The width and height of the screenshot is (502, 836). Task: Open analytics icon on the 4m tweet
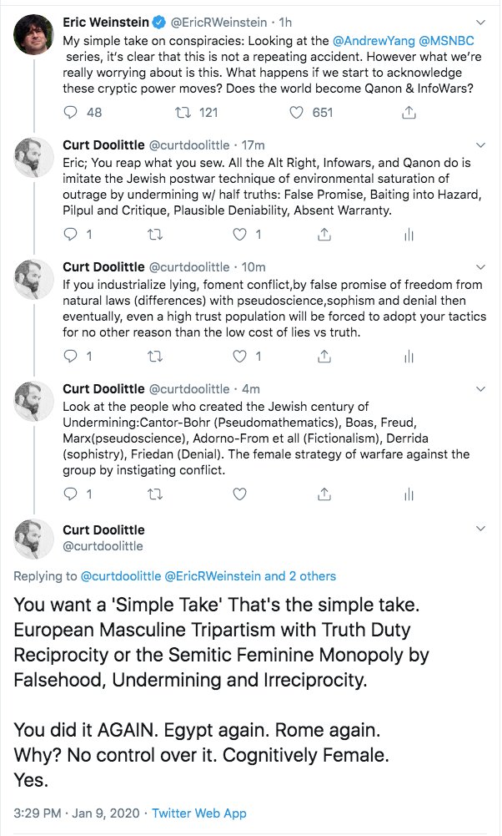pos(409,494)
